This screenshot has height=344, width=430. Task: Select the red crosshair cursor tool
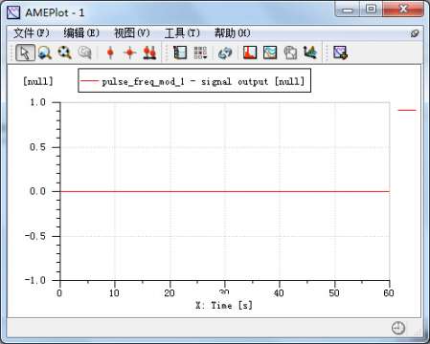130,53
